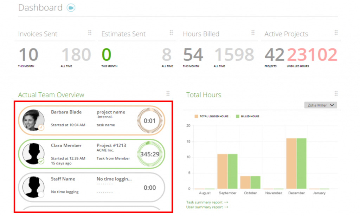Click the Invoices Sent heading
This screenshot has width=360, height=216.
[x=38, y=34]
